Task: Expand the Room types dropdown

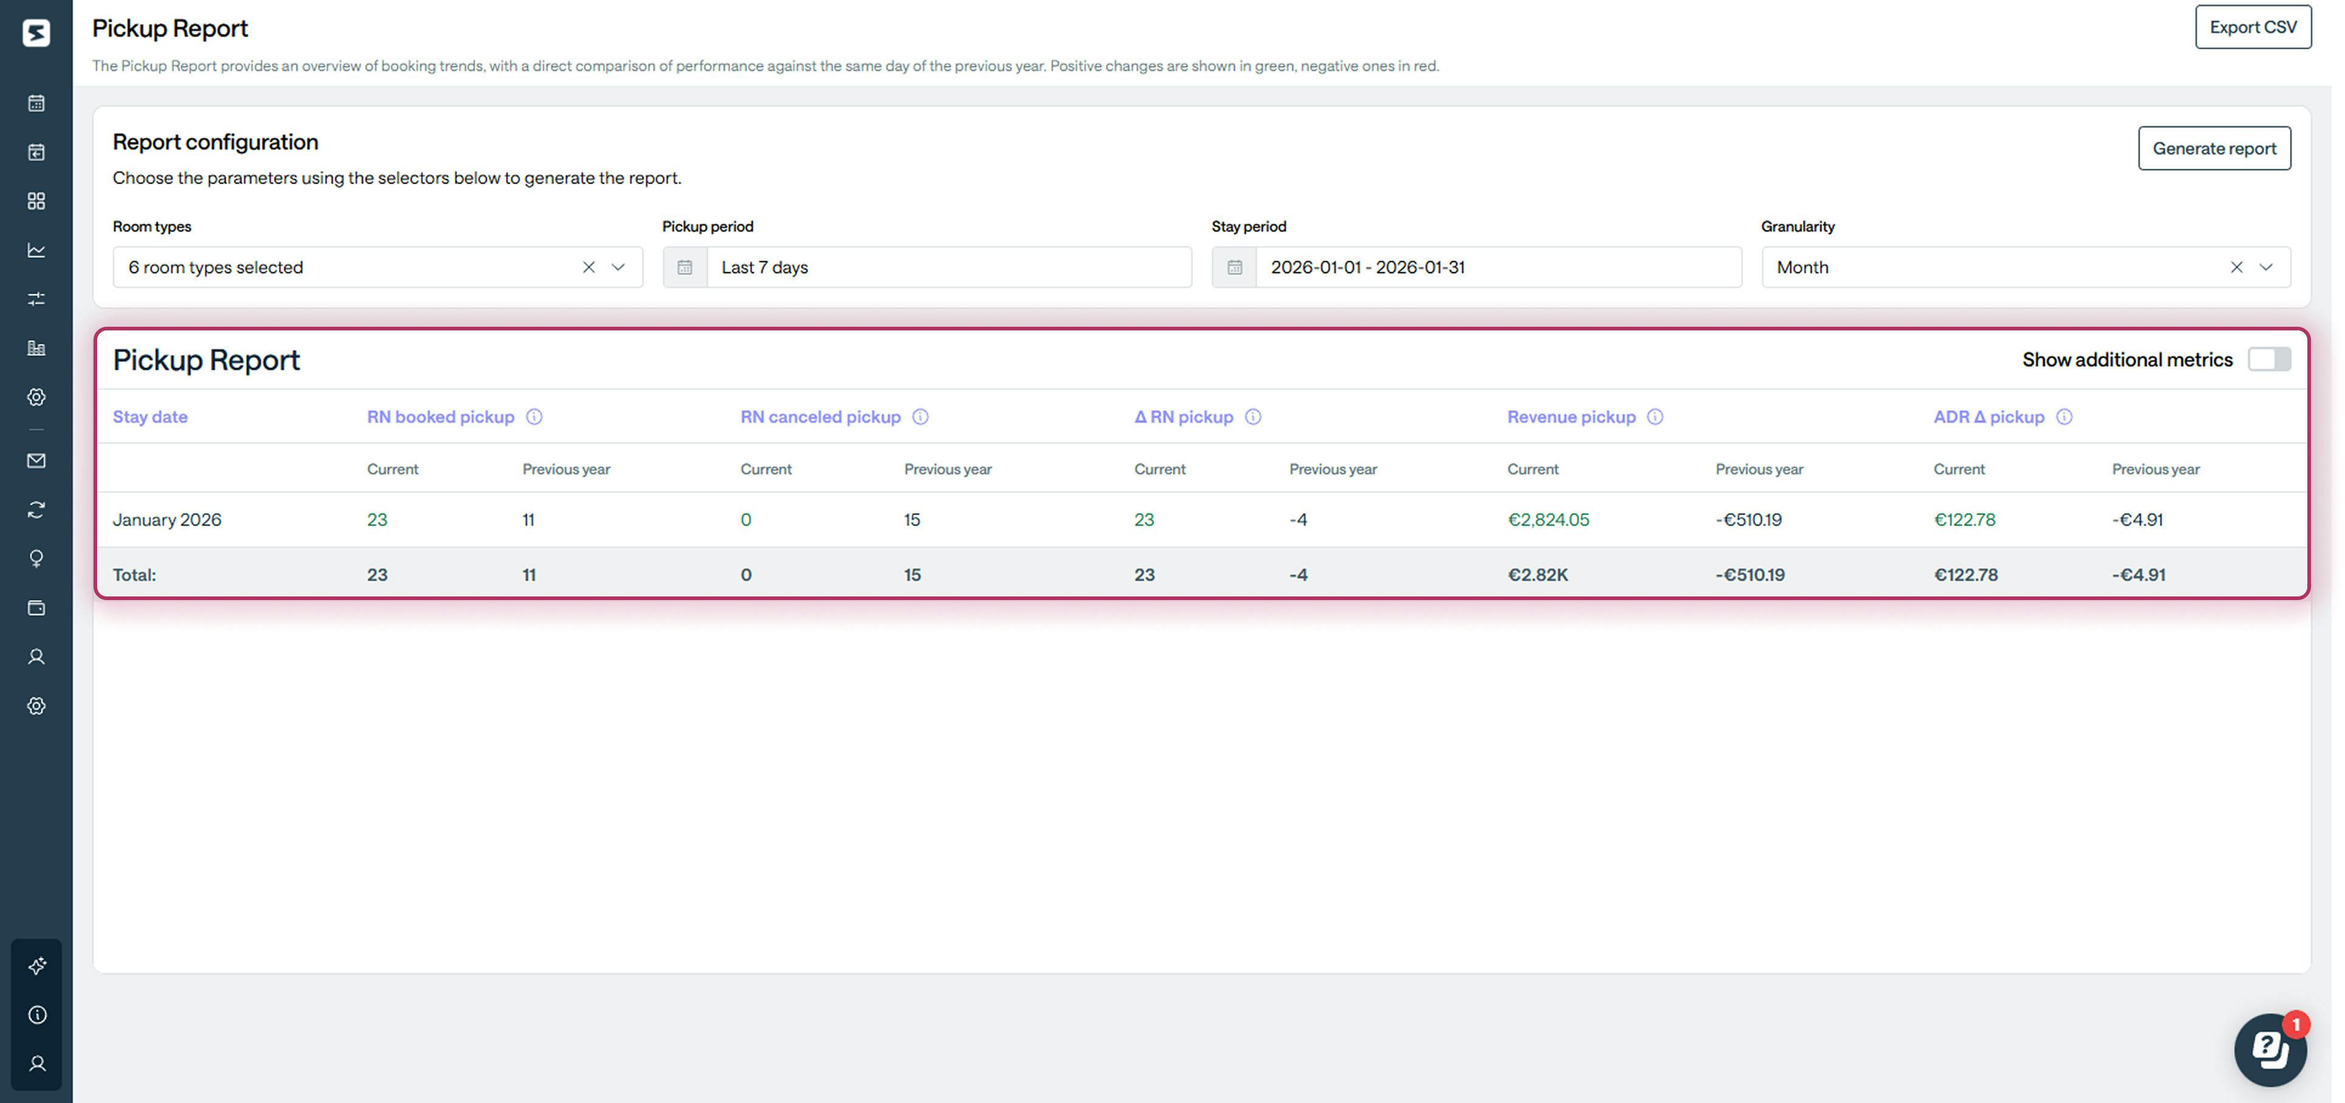Action: [x=618, y=268]
